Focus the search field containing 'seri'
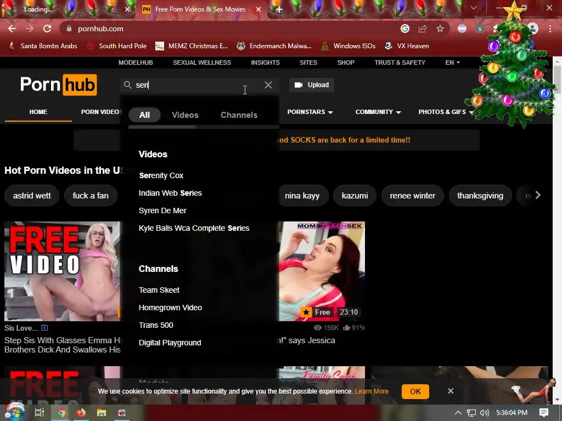Viewport: 562px width, 421px height. coord(199,85)
